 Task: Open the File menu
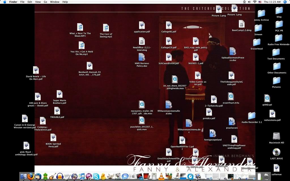(22, 2)
